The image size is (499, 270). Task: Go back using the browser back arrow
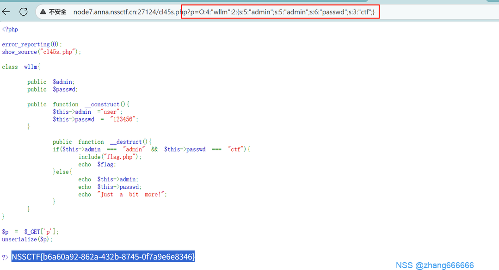tap(6, 12)
